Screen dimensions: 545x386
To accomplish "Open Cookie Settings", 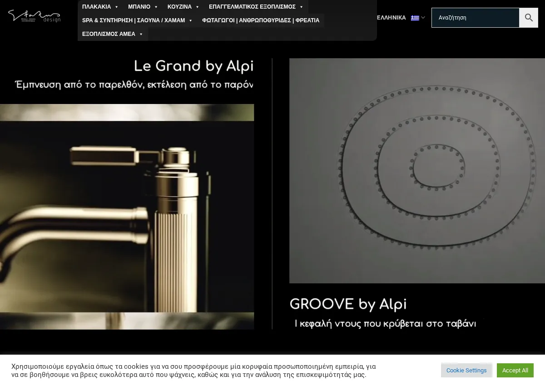I will pos(466,371).
